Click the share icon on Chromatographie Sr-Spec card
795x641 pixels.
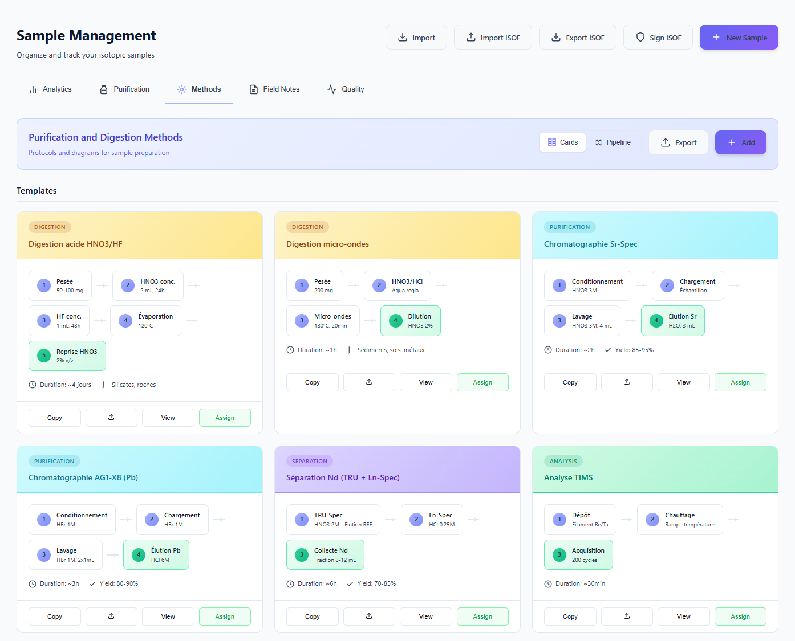[x=627, y=382]
